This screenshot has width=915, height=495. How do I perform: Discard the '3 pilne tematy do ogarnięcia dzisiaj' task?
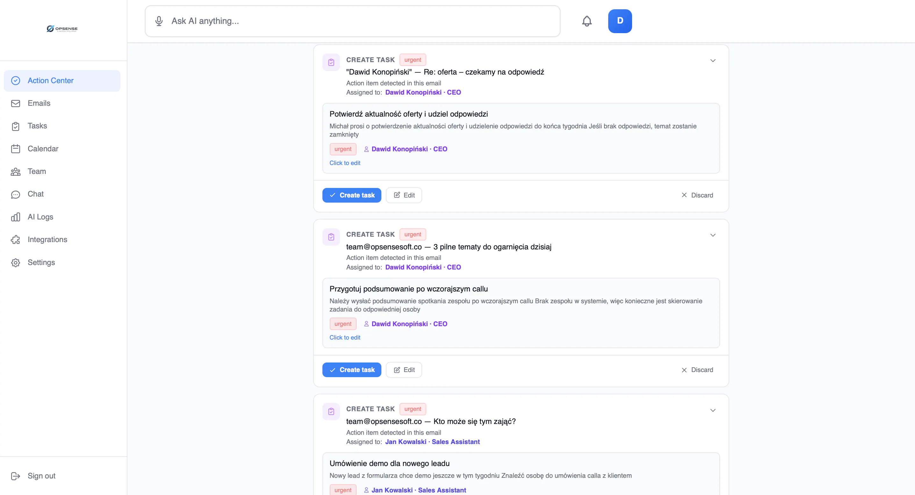pos(697,370)
